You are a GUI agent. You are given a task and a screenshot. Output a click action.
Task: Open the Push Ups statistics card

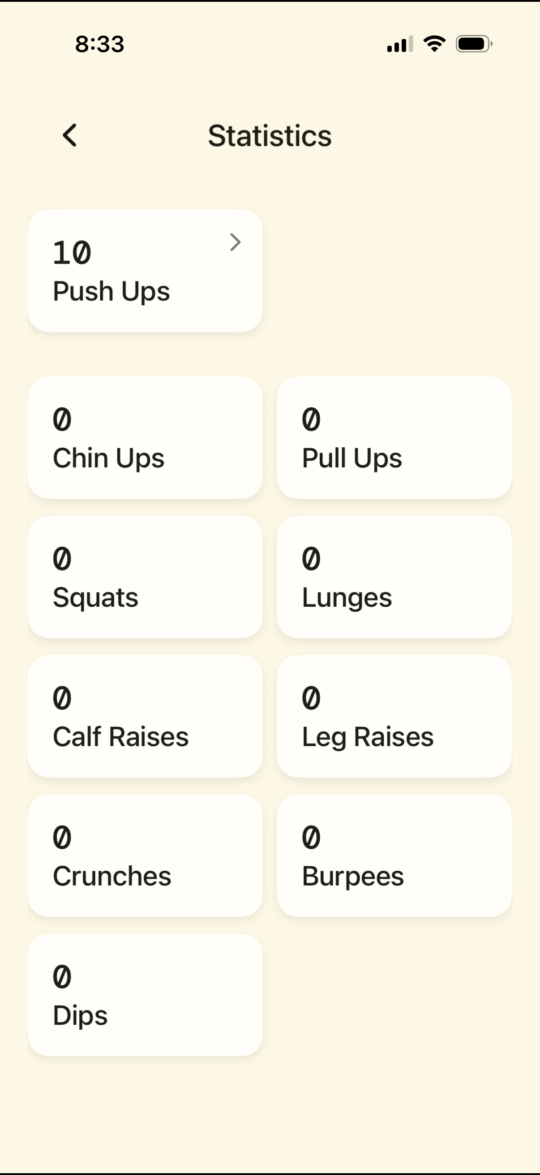pos(145,271)
